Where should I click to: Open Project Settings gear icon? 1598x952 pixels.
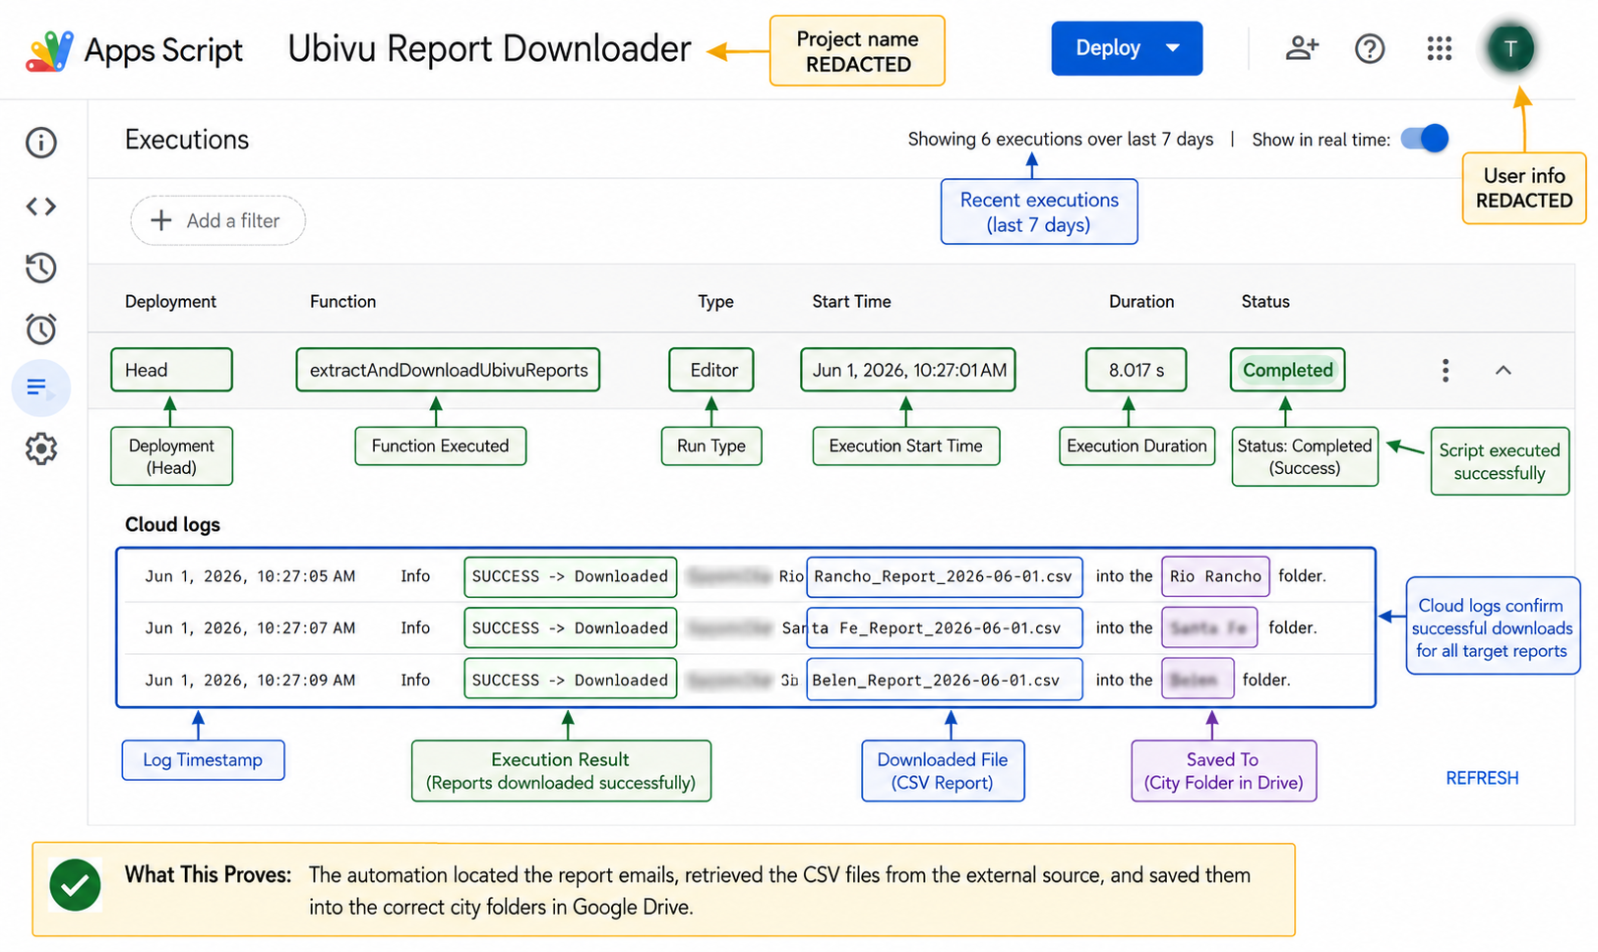point(41,449)
